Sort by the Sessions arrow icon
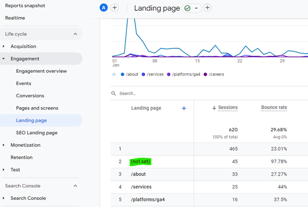 tap(214, 108)
